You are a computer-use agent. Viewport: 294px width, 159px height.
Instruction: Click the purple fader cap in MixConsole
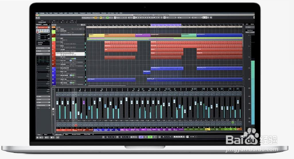click(84, 103)
